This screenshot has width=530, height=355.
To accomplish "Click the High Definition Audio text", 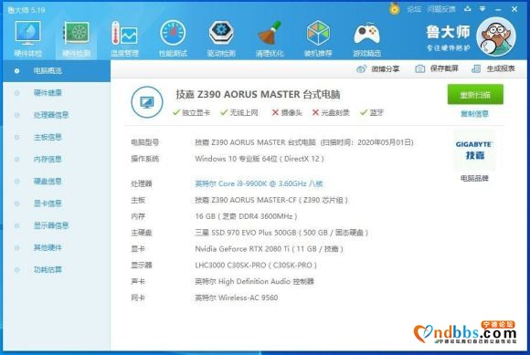I will [x=254, y=281].
